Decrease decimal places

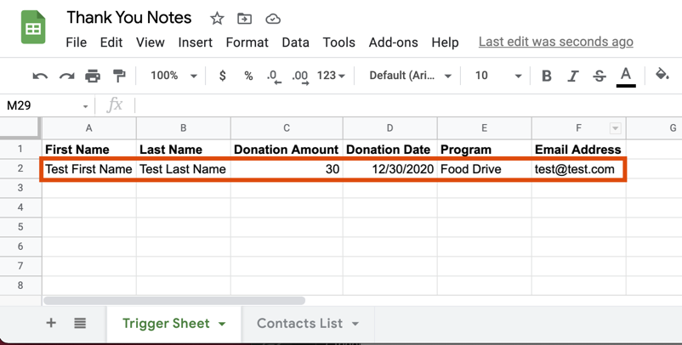(274, 76)
